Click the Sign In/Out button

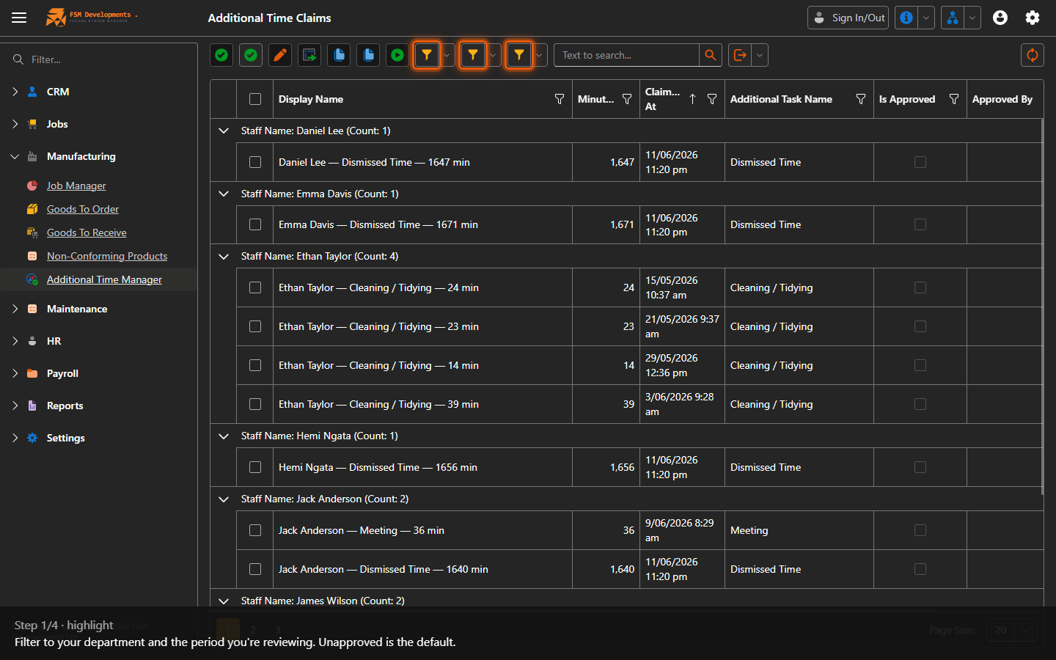848,18
